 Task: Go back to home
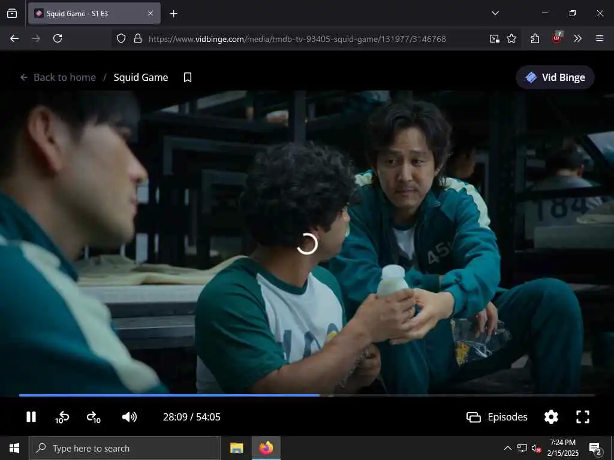coord(58,77)
